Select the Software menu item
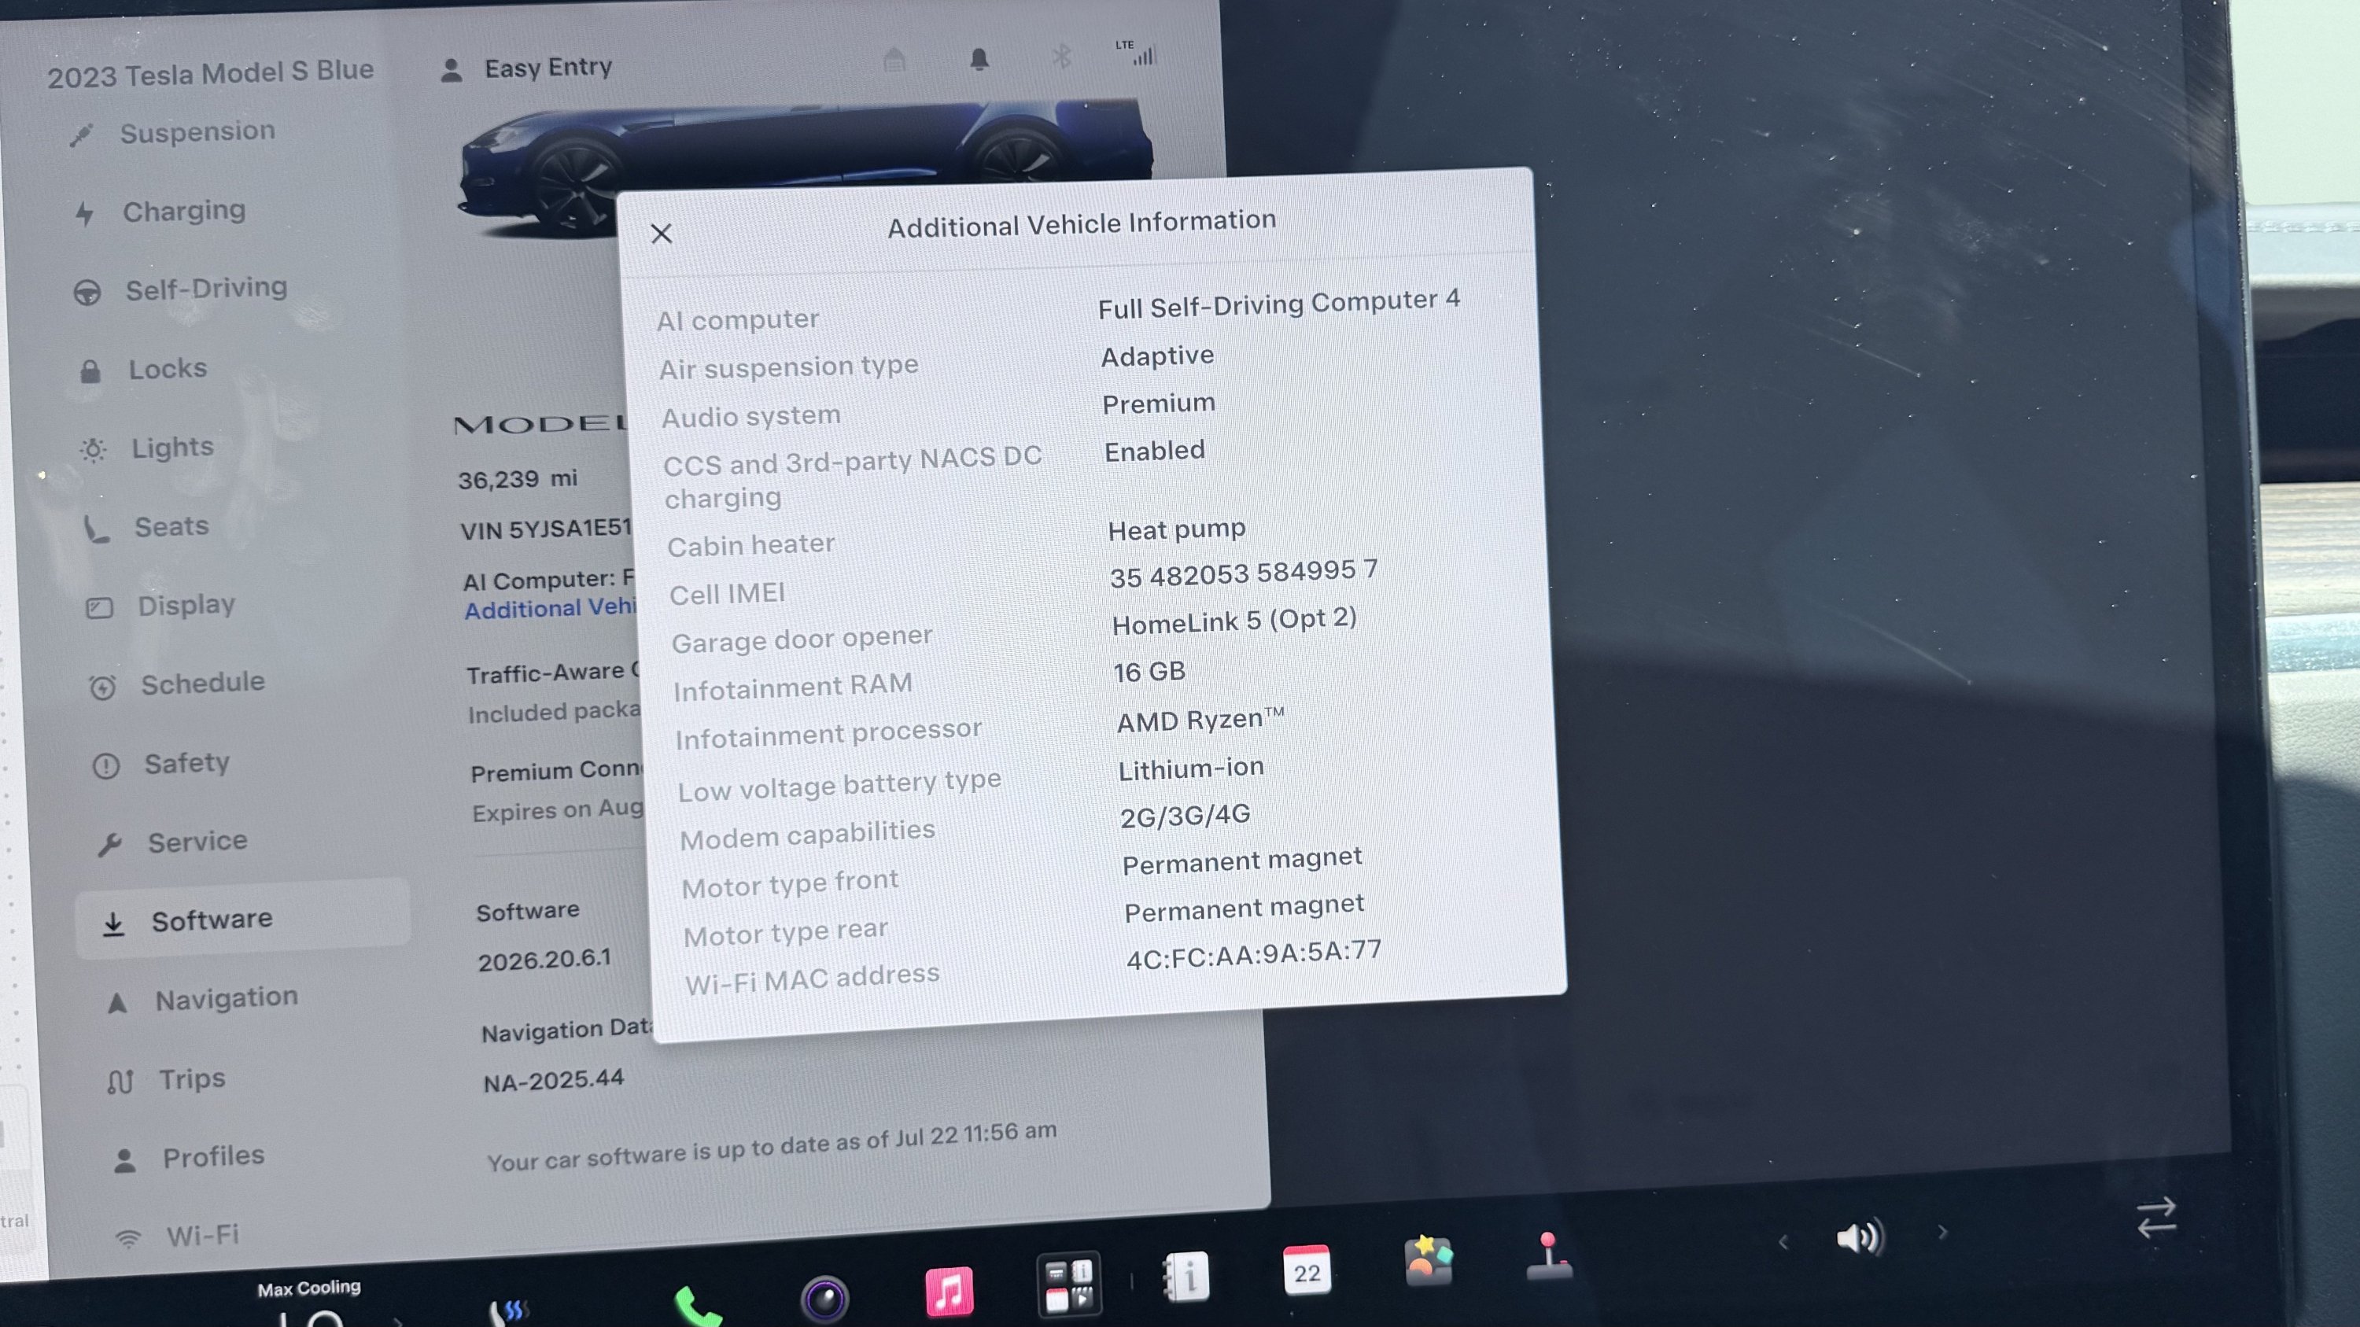 [243, 920]
